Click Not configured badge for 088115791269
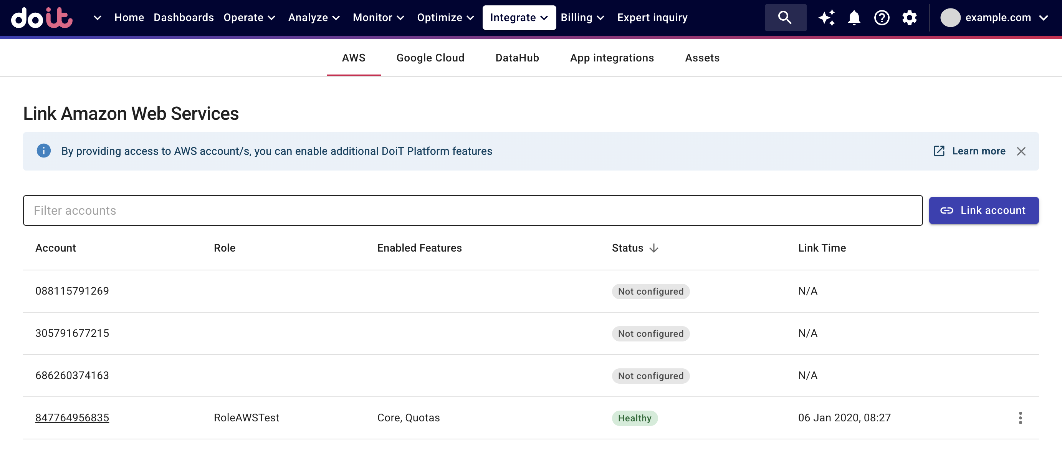 click(650, 291)
